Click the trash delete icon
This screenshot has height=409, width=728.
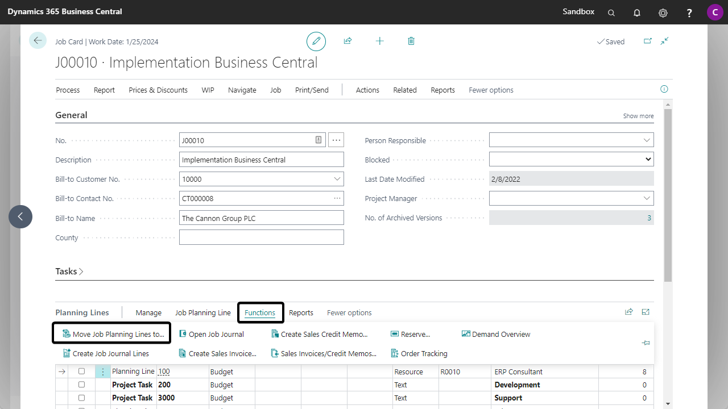[411, 41]
